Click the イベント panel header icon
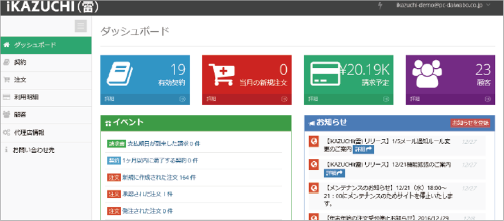 (x=107, y=123)
